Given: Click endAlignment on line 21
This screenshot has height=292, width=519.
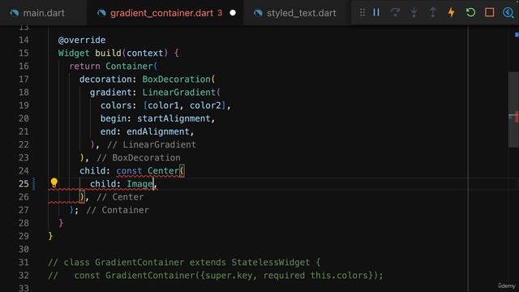Looking at the screenshot, I should [158, 131].
